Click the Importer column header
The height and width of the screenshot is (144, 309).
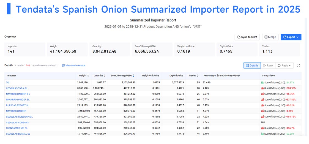pyautogui.click(x=12, y=75)
